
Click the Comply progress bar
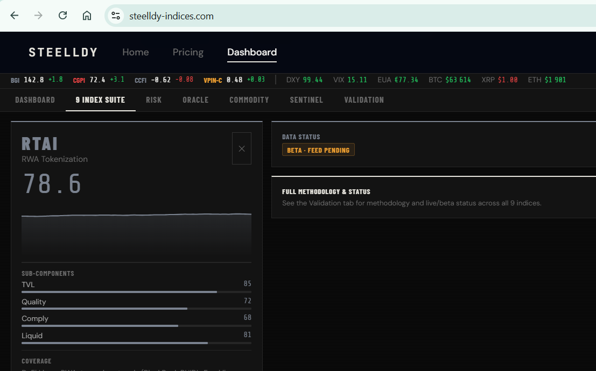(x=136, y=326)
